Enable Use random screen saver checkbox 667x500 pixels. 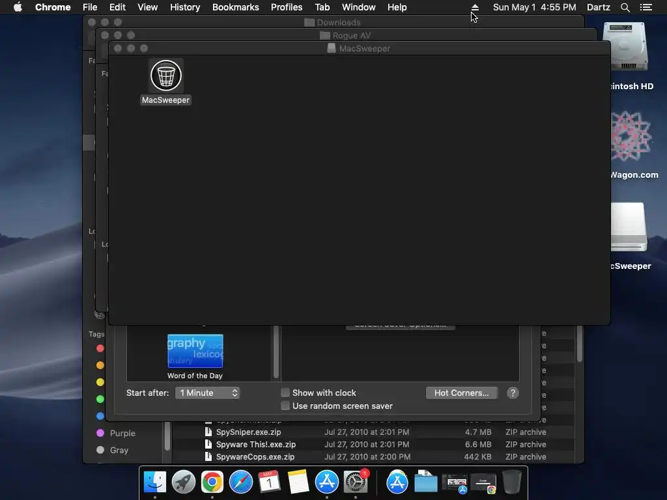285,406
